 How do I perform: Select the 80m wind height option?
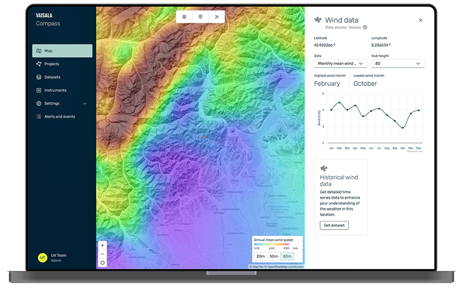click(x=287, y=256)
